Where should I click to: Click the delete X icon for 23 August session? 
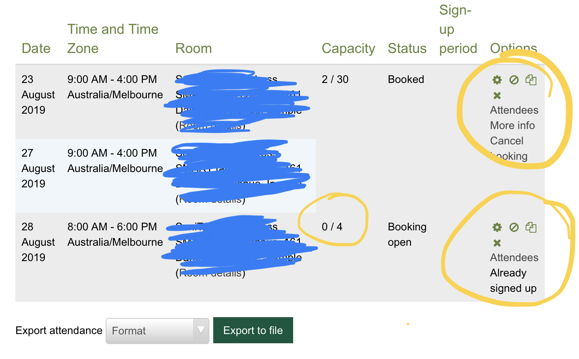[x=497, y=96]
